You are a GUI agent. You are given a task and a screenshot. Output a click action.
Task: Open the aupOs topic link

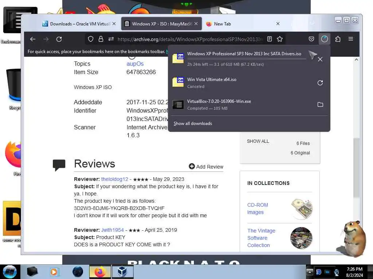coord(135,64)
